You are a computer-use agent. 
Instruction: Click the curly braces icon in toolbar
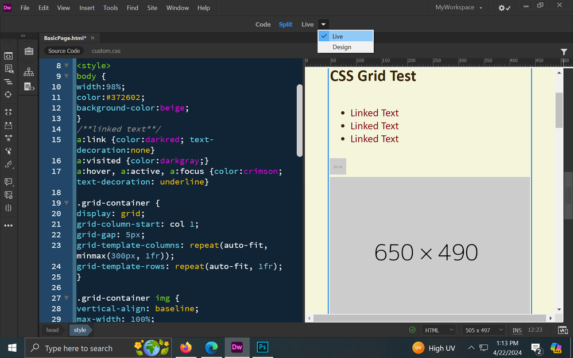point(8,208)
